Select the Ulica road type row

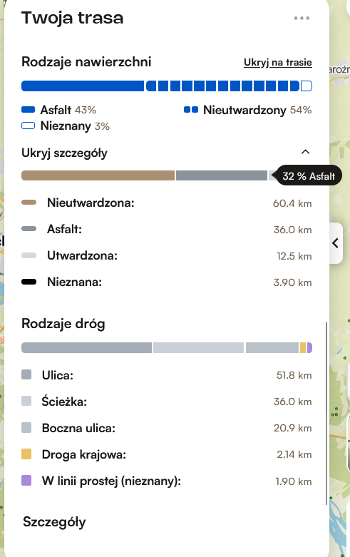click(x=167, y=375)
